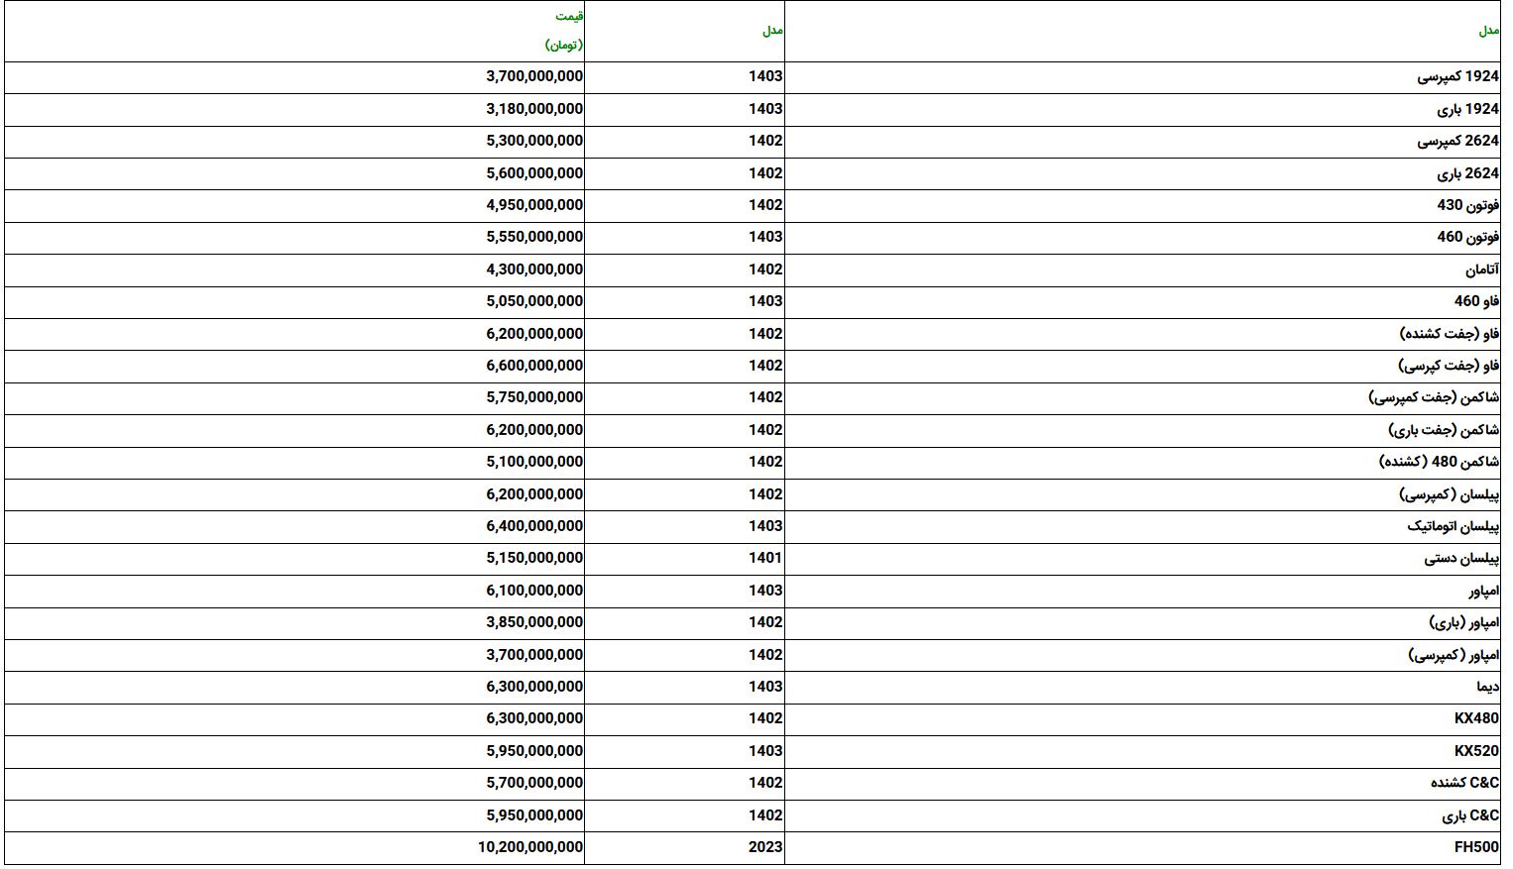Click the price 5,700,000,000

click(x=534, y=783)
